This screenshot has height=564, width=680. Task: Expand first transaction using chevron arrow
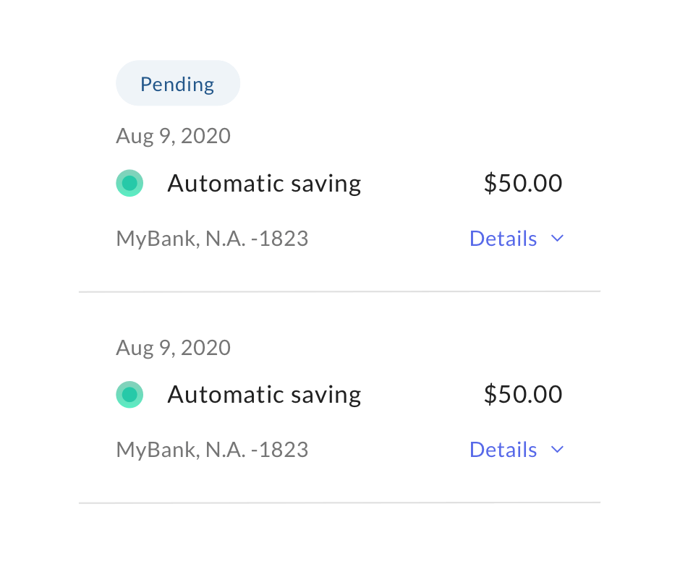[557, 238]
